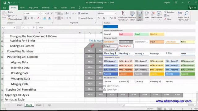Apply the Heading 1 cell style
The image size is (198, 111).
pos(111,53)
